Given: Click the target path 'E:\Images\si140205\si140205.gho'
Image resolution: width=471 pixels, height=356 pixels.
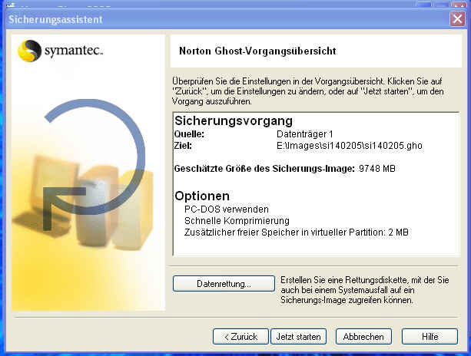Looking at the screenshot, I should 350,146.
